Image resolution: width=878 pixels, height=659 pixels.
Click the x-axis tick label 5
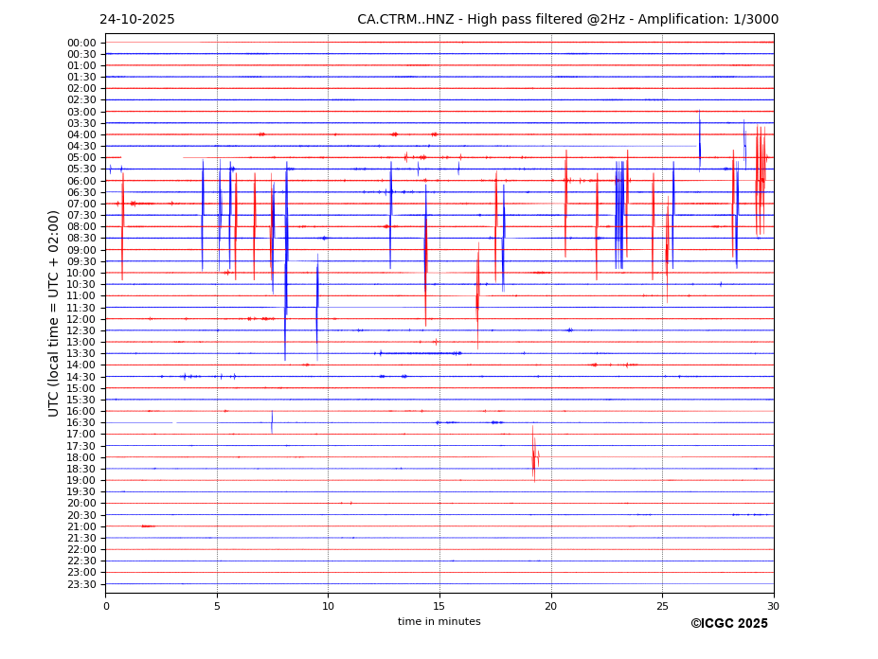coord(217,606)
